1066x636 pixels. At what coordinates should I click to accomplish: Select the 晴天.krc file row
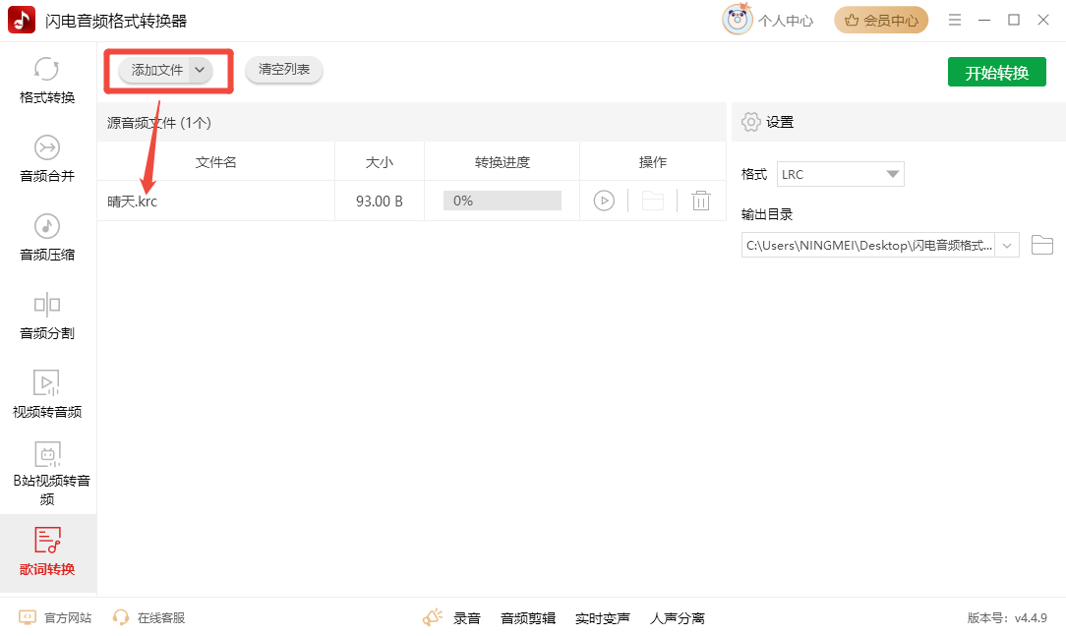tap(216, 202)
